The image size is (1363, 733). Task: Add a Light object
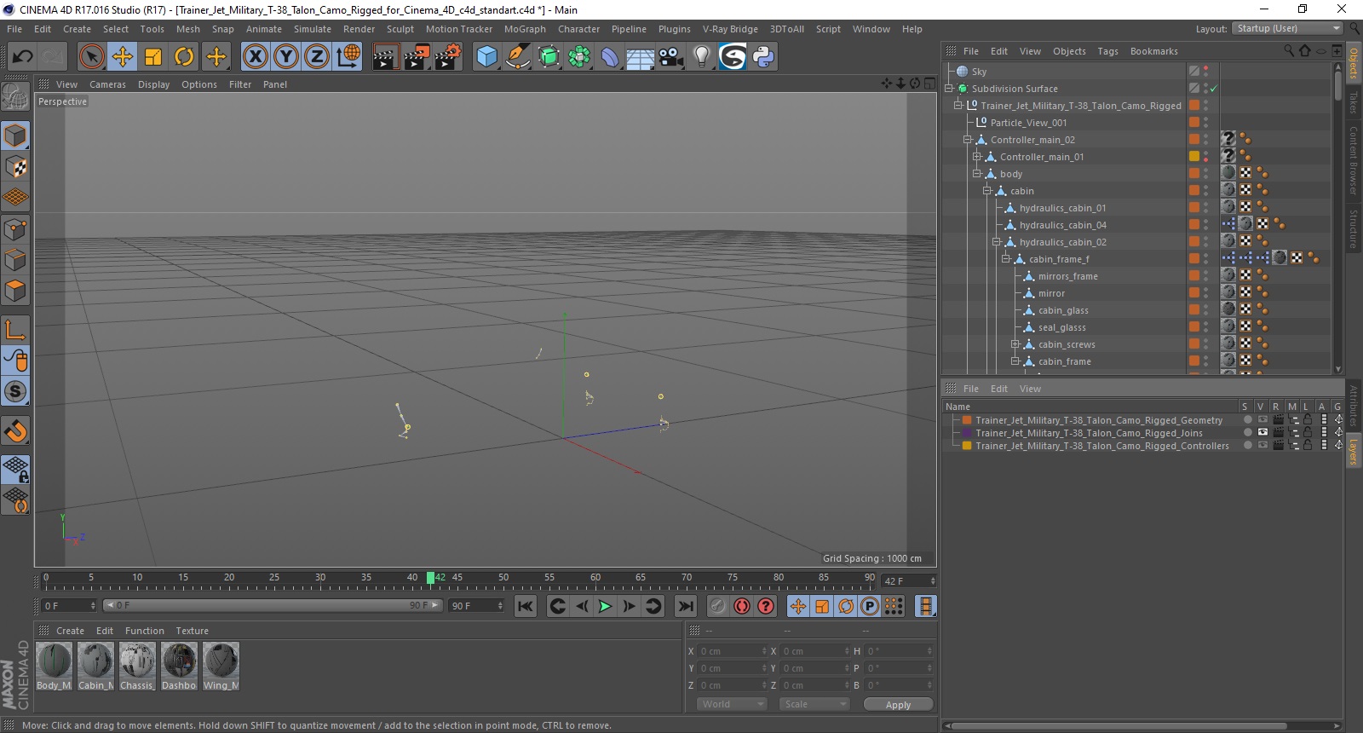coord(702,57)
